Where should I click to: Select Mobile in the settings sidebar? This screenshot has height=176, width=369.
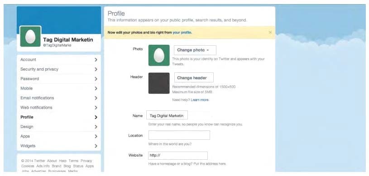[59, 89]
